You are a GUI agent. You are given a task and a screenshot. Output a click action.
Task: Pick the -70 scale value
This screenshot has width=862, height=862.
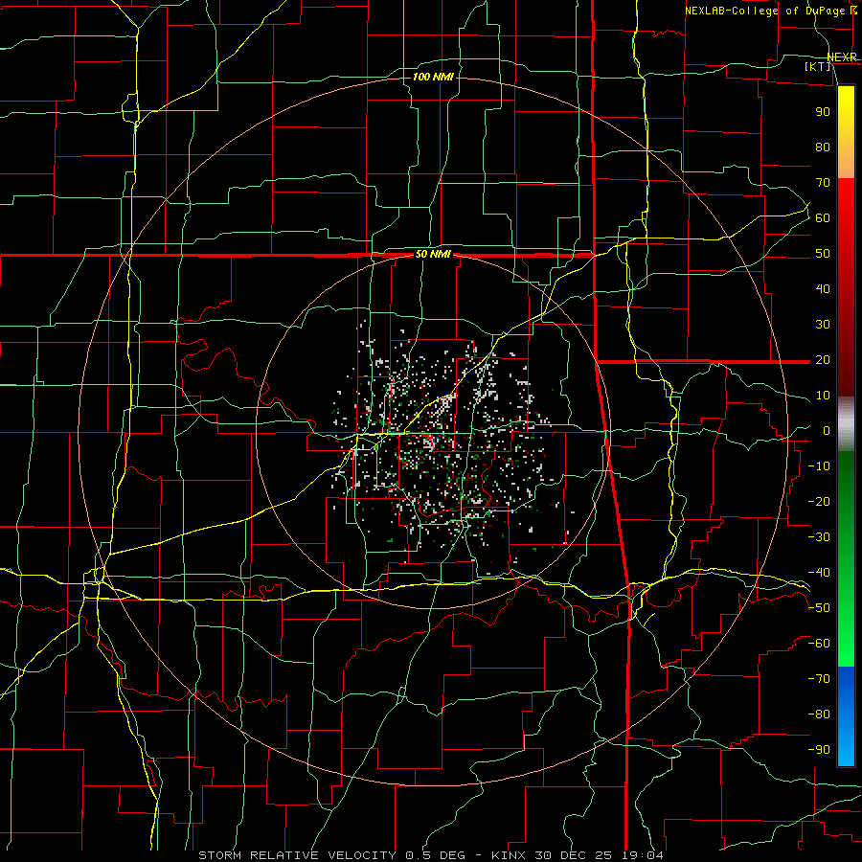pyautogui.click(x=819, y=679)
